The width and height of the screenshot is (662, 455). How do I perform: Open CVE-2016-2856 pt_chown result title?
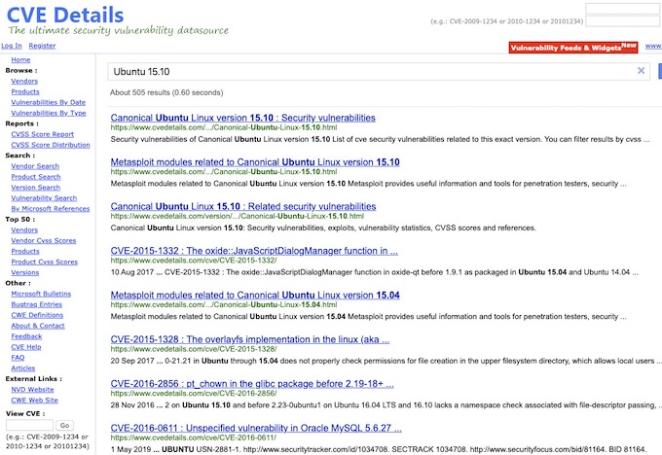point(252,384)
